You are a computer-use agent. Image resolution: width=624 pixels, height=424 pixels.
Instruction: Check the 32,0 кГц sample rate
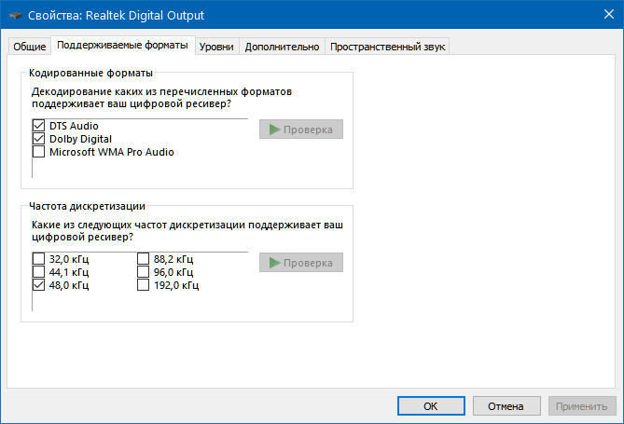pyautogui.click(x=38, y=259)
